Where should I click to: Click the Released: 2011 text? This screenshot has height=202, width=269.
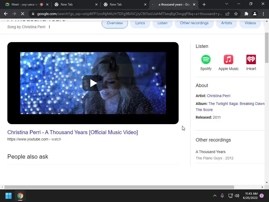(208, 117)
